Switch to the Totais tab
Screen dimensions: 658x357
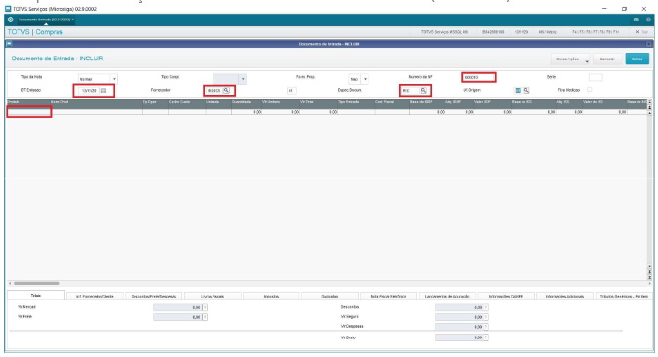(x=36, y=296)
